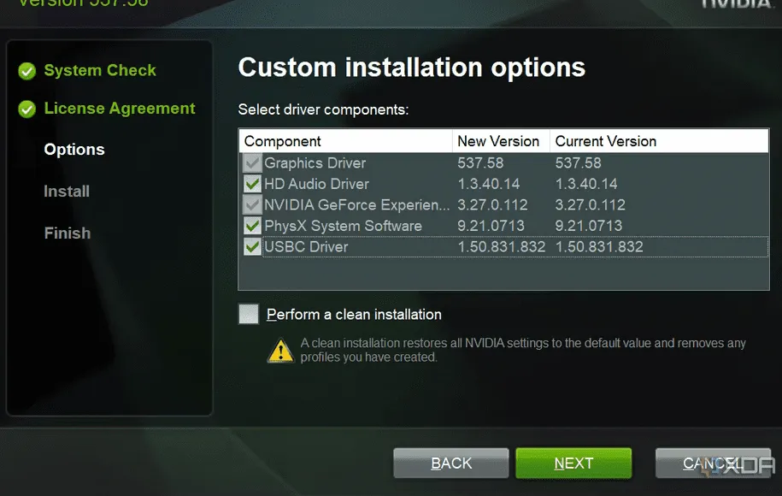The image size is (782, 496).
Task: Uncheck the USBC Driver checkbox
Action: [x=252, y=247]
